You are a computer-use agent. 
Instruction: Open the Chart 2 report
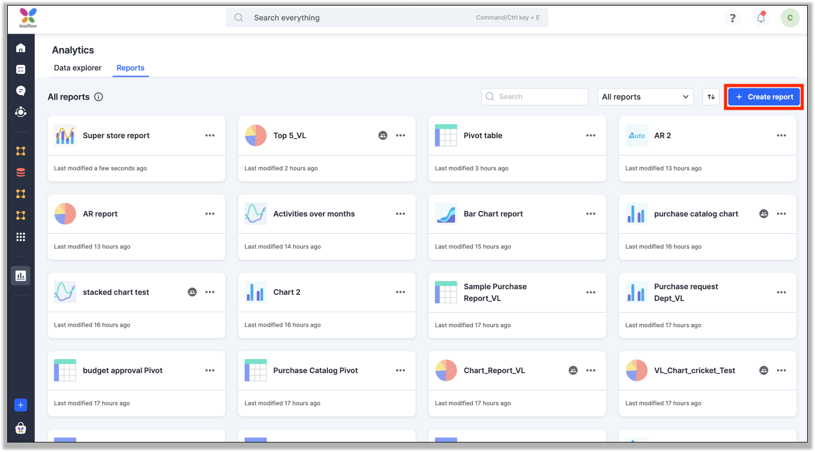pos(287,292)
